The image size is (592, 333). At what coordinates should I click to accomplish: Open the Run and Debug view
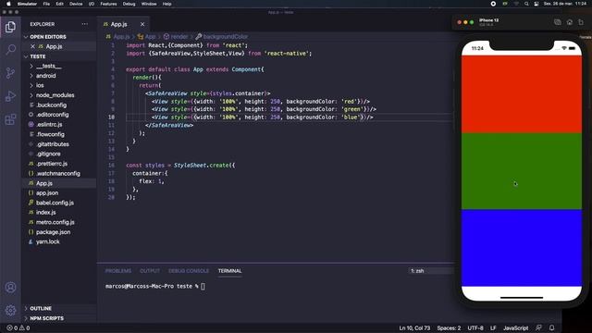[10, 96]
